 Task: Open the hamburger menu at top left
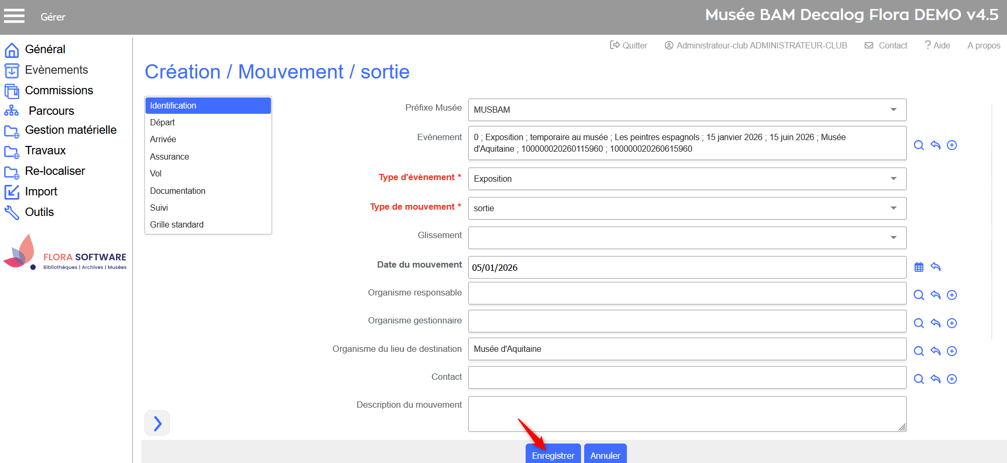[14, 16]
